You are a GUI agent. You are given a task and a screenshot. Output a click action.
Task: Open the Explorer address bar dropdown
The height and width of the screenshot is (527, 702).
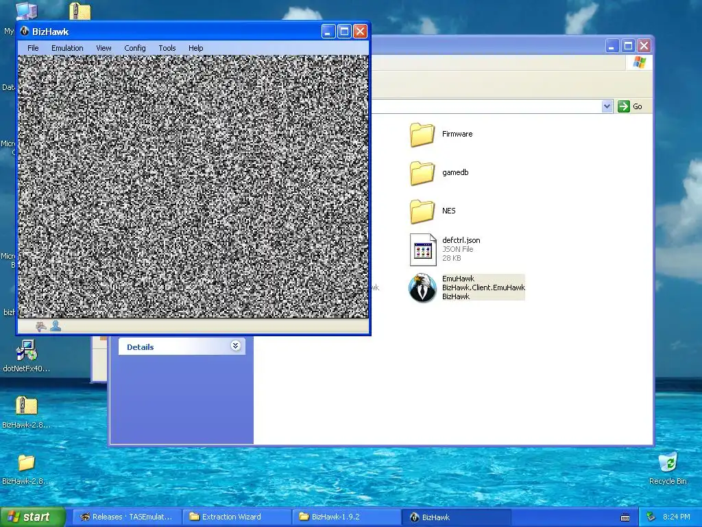(607, 106)
